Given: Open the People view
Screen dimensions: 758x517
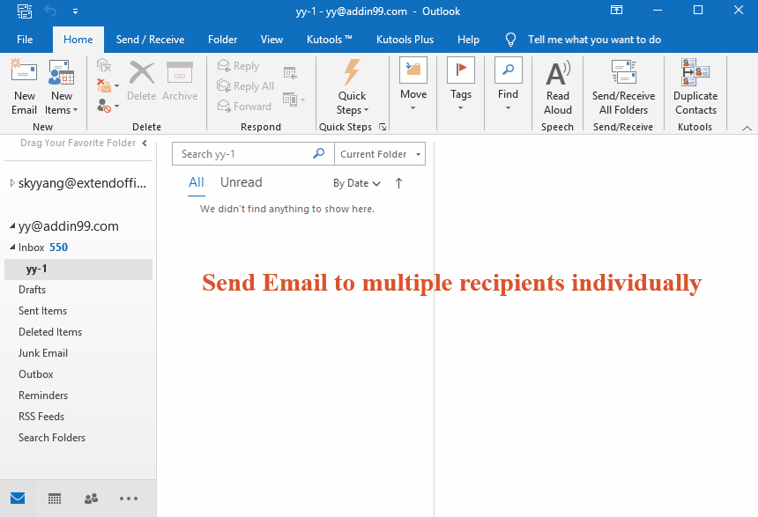Looking at the screenshot, I should point(91,499).
